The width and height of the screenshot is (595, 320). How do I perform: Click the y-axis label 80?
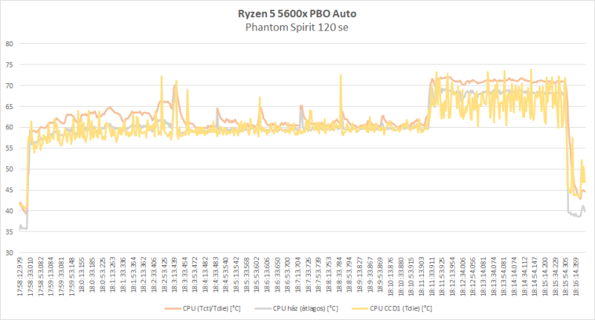[9, 44]
